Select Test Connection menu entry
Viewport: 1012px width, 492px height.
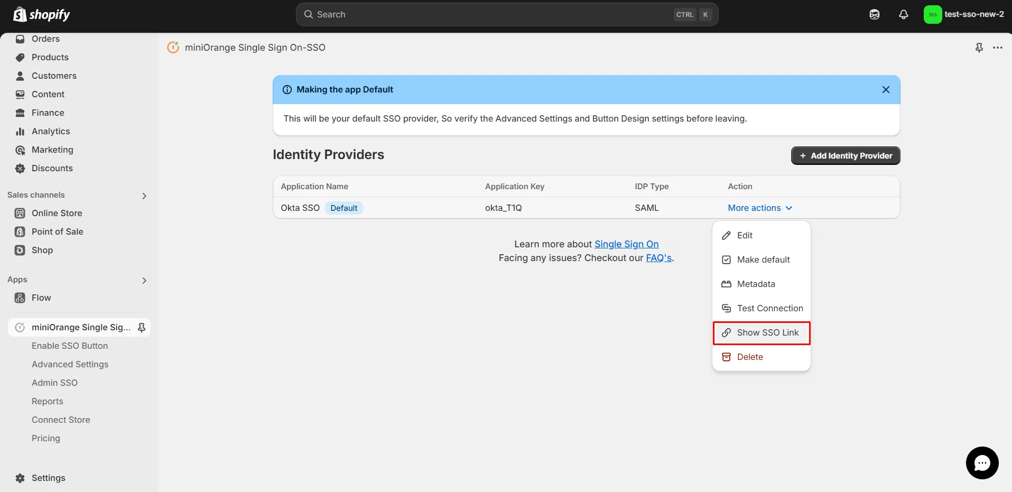[762, 308]
